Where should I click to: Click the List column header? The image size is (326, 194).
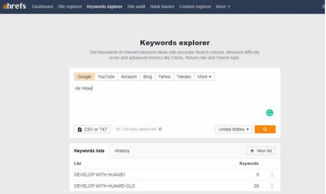click(77, 163)
